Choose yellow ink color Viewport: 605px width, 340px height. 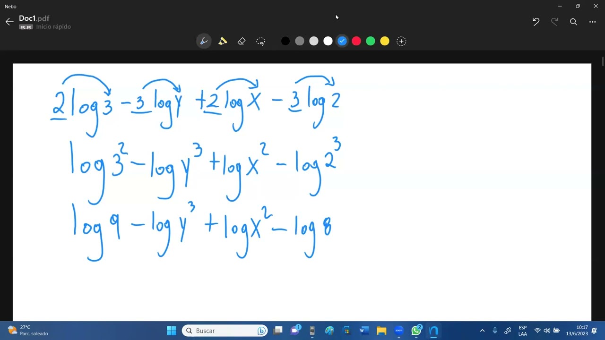(385, 41)
